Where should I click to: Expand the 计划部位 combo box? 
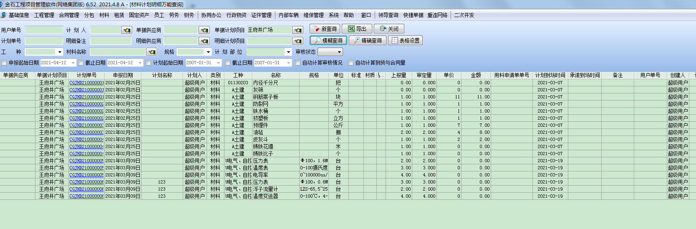pyautogui.click(x=288, y=52)
